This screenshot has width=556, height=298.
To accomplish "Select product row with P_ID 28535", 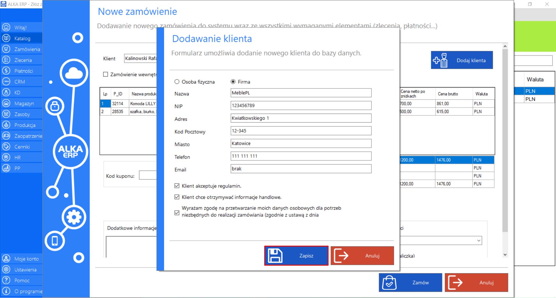I will coord(128,112).
